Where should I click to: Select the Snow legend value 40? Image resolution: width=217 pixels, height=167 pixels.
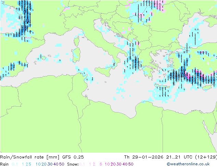[125, 164]
